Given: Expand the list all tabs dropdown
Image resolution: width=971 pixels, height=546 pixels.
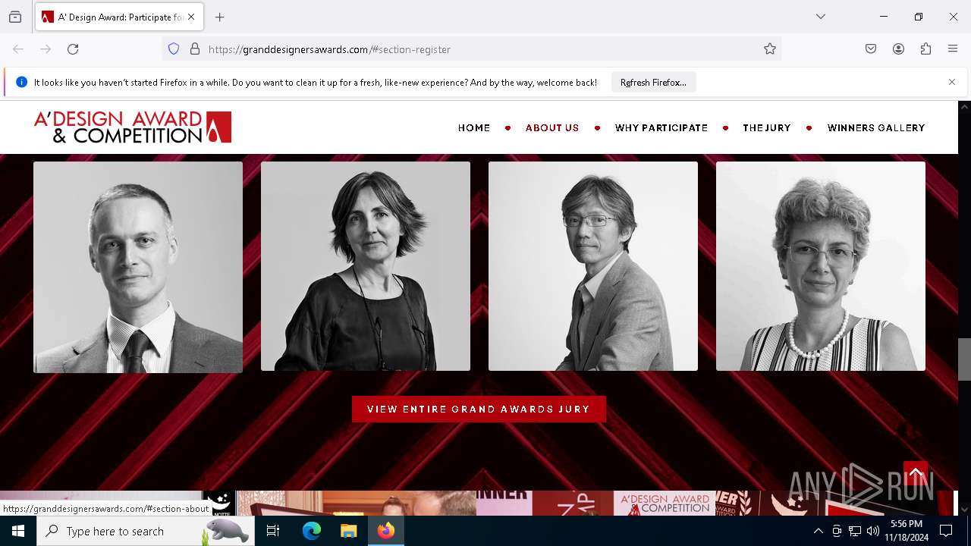Looking at the screenshot, I should pos(821,17).
